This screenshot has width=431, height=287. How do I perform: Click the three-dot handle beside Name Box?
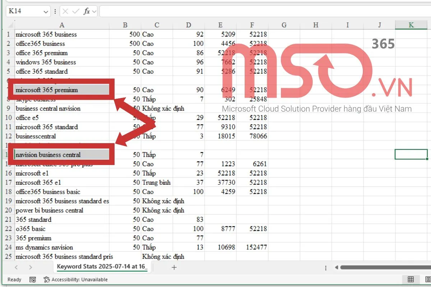pos(55,11)
